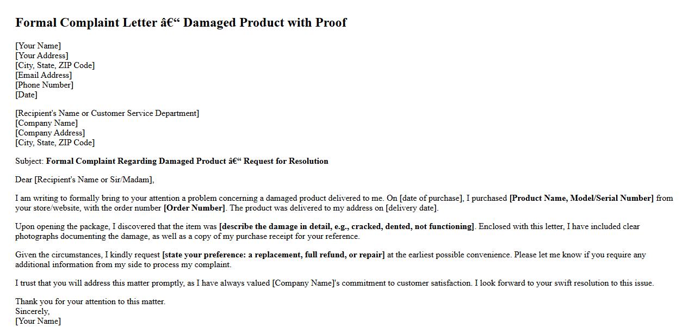
Task: Click the Dear [Recipient's Name or Sir/Madam] salutation
Action: [84, 180]
